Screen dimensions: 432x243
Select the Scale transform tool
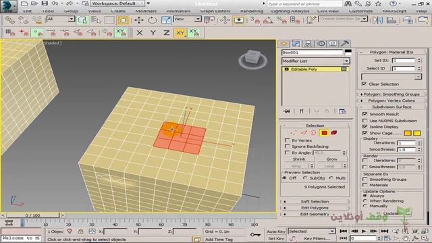pyautogui.click(x=166, y=20)
